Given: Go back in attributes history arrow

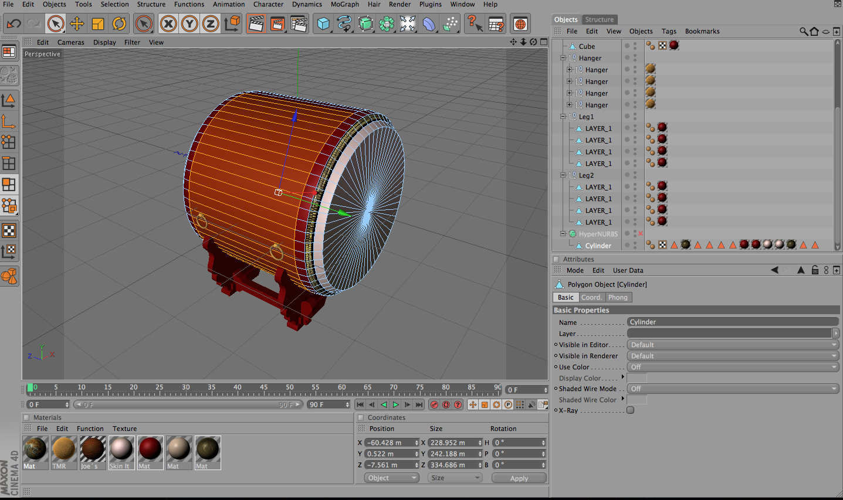Looking at the screenshot, I should point(774,270).
